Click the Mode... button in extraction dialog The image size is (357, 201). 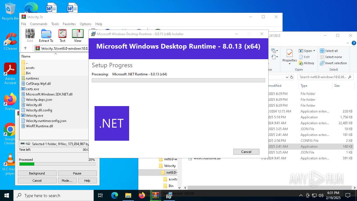click(x=67, y=181)
